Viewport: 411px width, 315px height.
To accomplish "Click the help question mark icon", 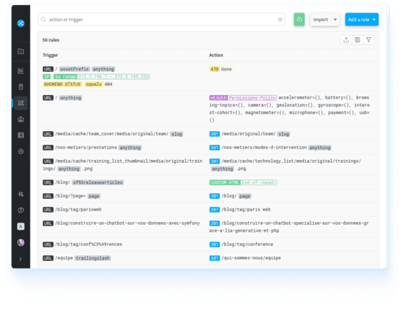I will [x=20, y=210].
